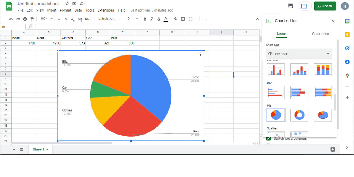
Task: Increase decimal places
Action: 80,19
